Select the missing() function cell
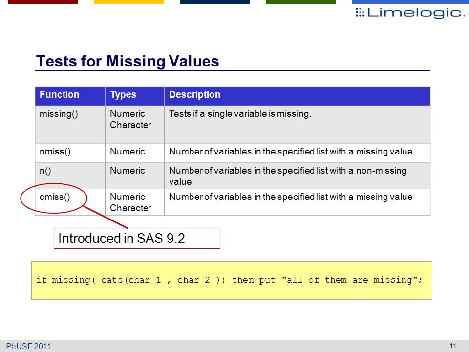 click(x=70, y=124)
